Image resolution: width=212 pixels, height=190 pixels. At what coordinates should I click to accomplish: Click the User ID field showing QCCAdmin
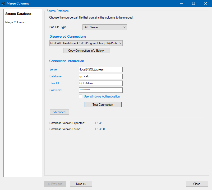click(x=100, y=83)
